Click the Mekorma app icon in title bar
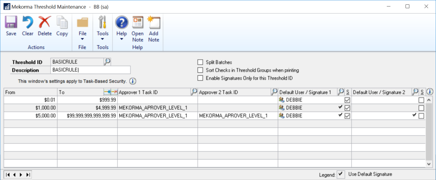Screen dimensions: 436x180 7,7
